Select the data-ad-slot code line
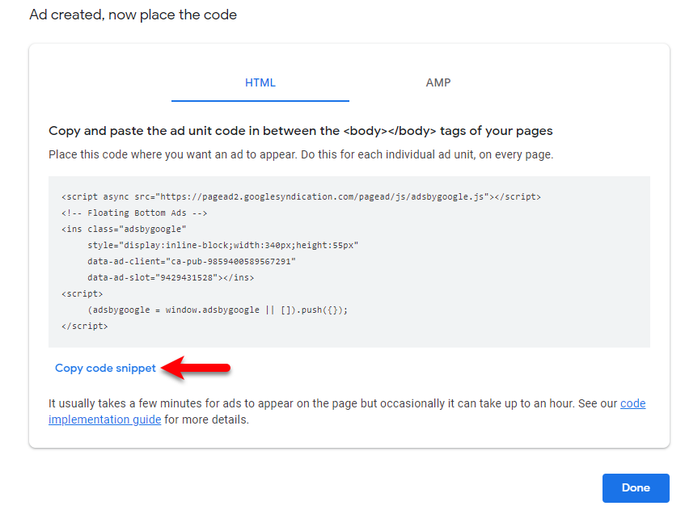The width and height of the screenshot is (685, 506). [171, 278]
